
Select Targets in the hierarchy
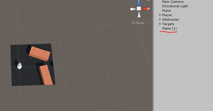168,24
